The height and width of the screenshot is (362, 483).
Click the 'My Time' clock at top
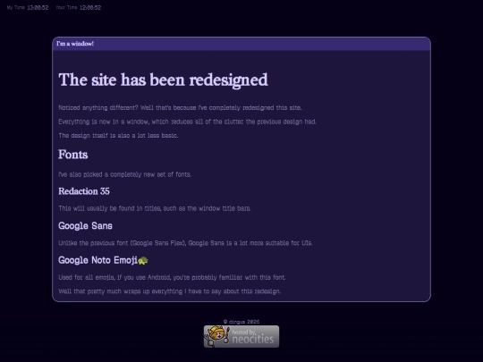28,8
